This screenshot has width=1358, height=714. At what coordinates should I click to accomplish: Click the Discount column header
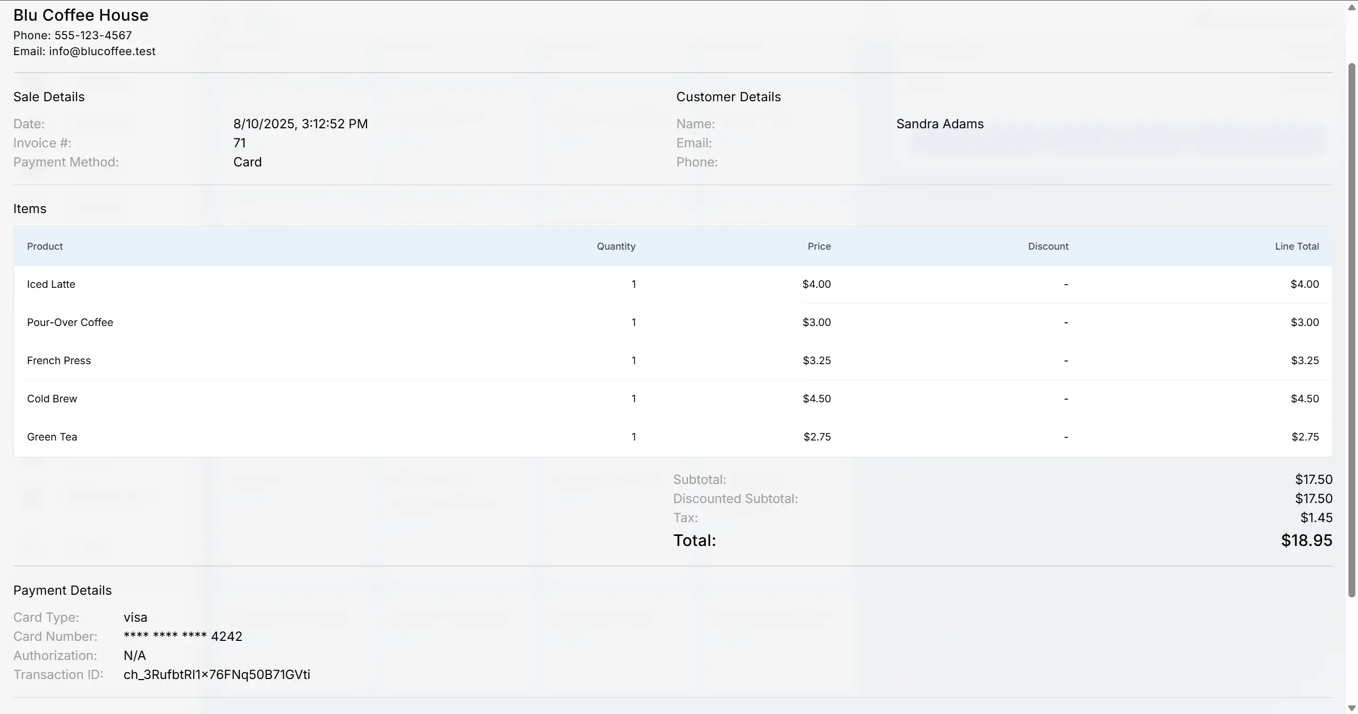point(1047,246)
